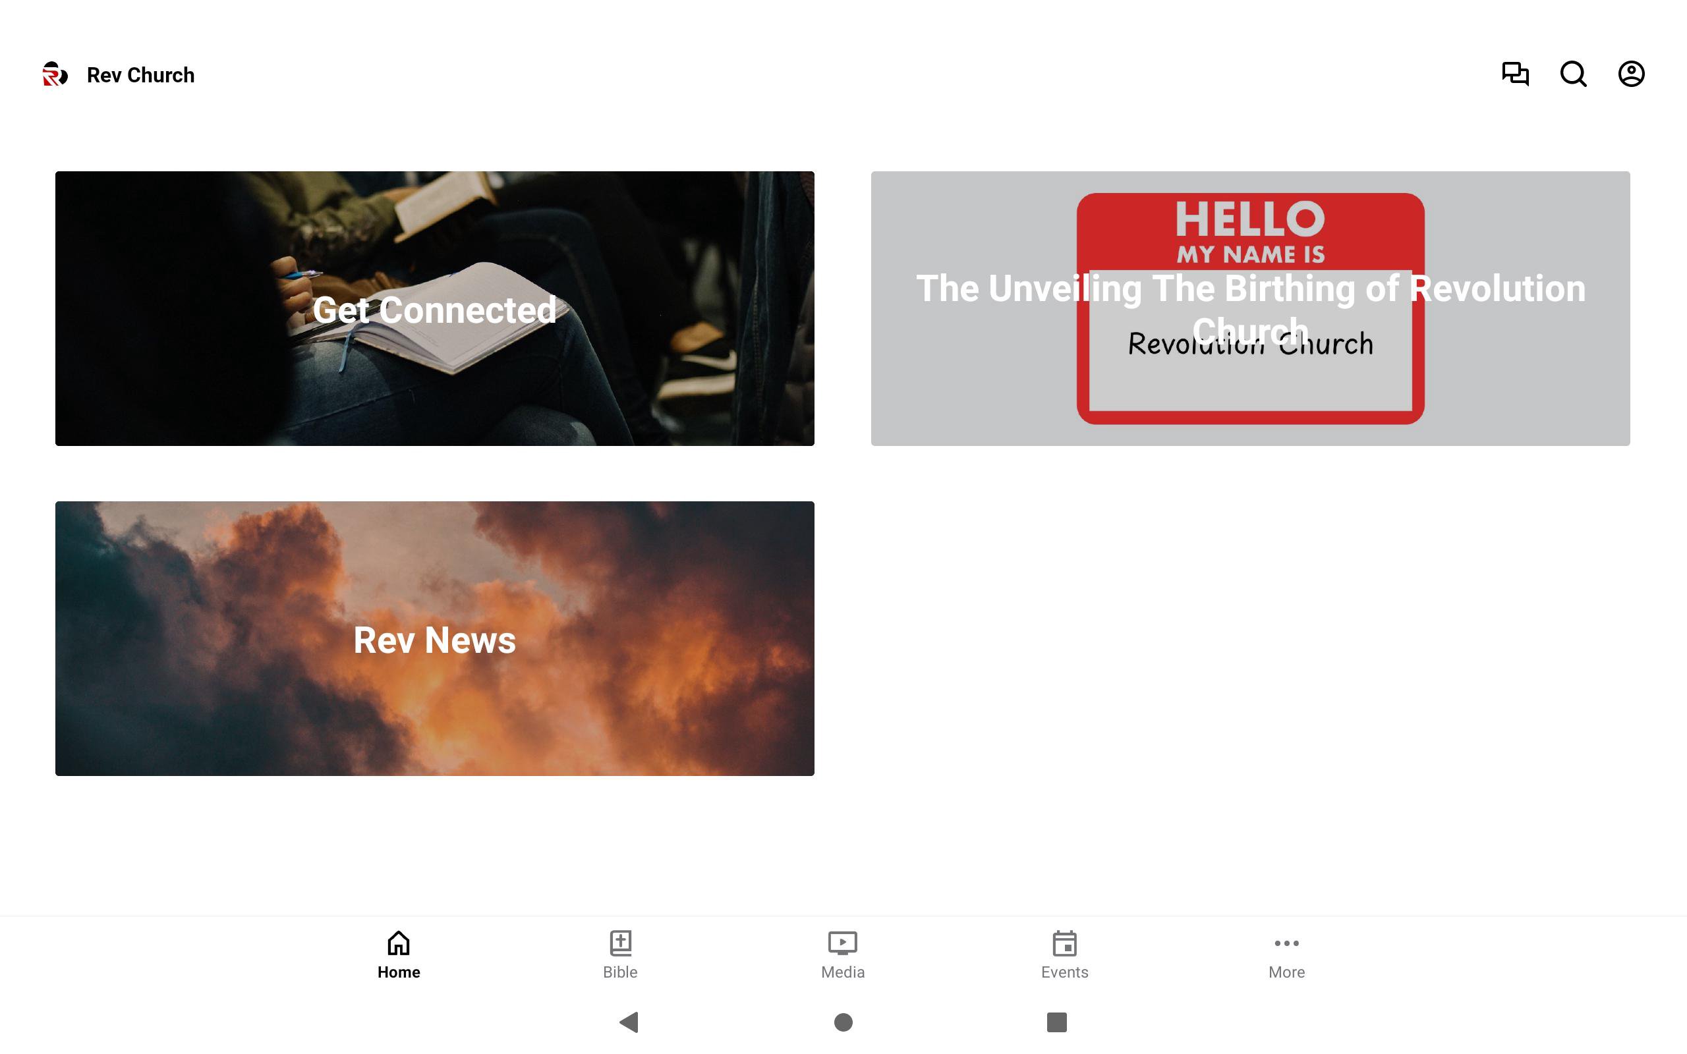
Task: Open the More three-dots icon
Action: [1286, 943]
